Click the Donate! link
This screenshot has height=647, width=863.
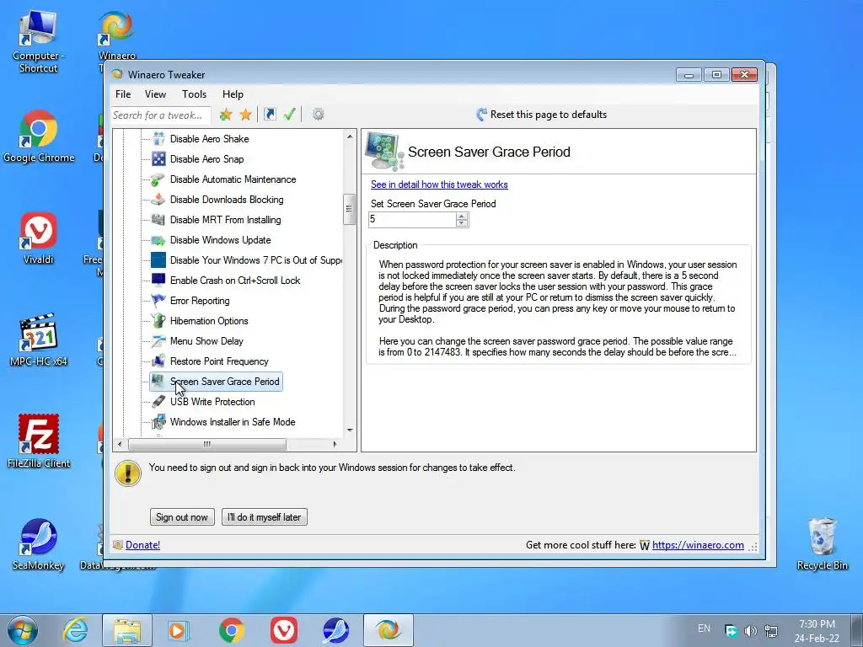click(x=142, y=545)
